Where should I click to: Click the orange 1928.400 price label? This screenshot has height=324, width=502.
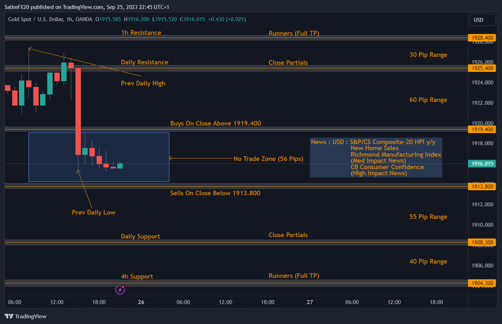click(x=481, y=37)
